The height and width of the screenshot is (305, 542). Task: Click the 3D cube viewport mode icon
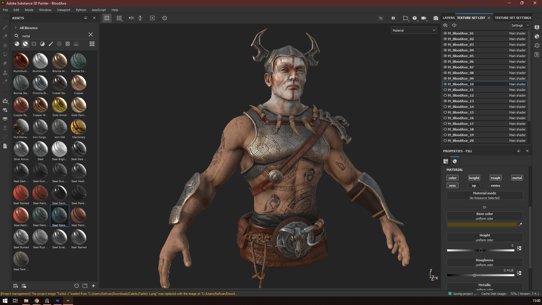tap(415, 18)
